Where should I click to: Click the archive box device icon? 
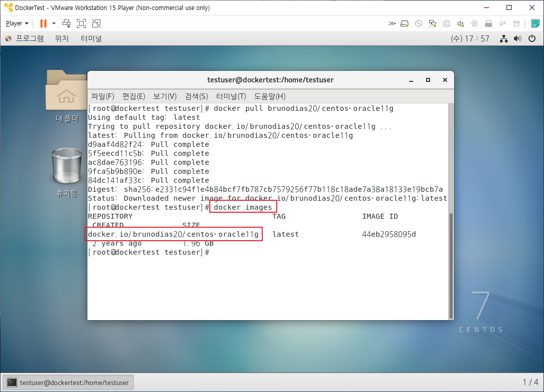click(517, 23)
